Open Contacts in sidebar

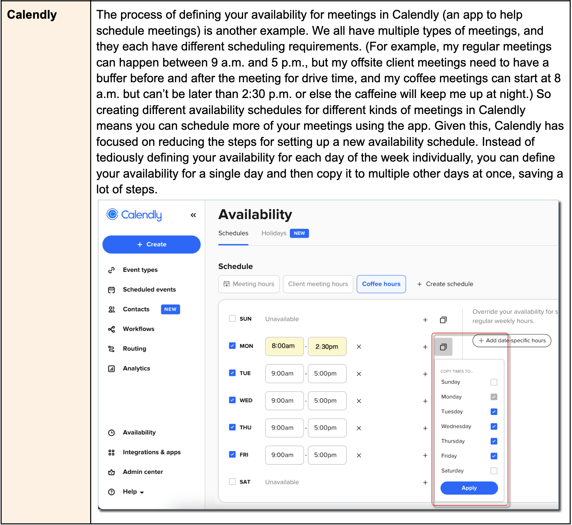click(136, 309)
